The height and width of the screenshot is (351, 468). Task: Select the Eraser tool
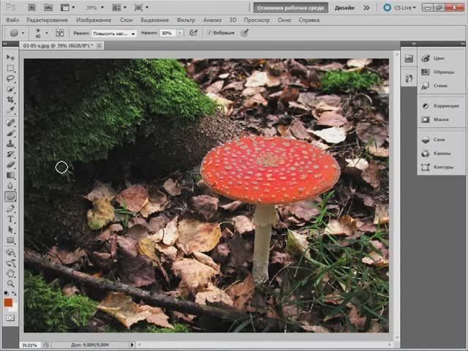pyautogui.click(x=10, y=165)
